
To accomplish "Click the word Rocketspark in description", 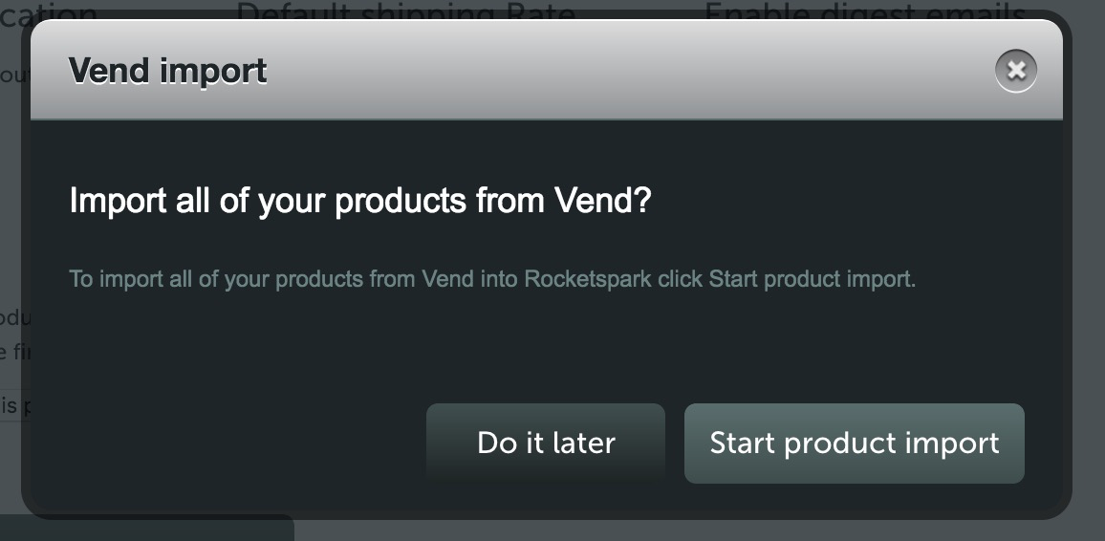I will [x=588, y=279].
